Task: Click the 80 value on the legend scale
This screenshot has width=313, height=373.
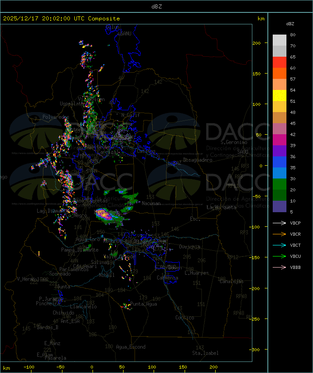Action: point(293,35)
